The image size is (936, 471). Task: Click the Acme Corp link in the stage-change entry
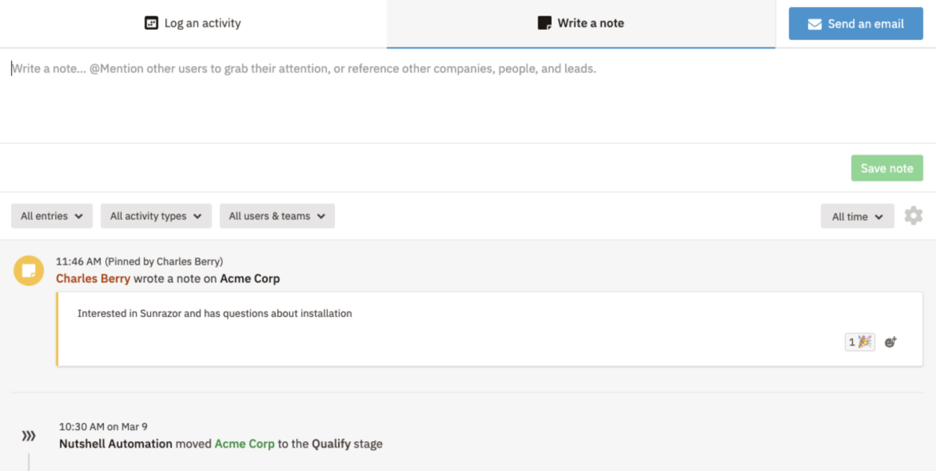[x=244, y=443]
